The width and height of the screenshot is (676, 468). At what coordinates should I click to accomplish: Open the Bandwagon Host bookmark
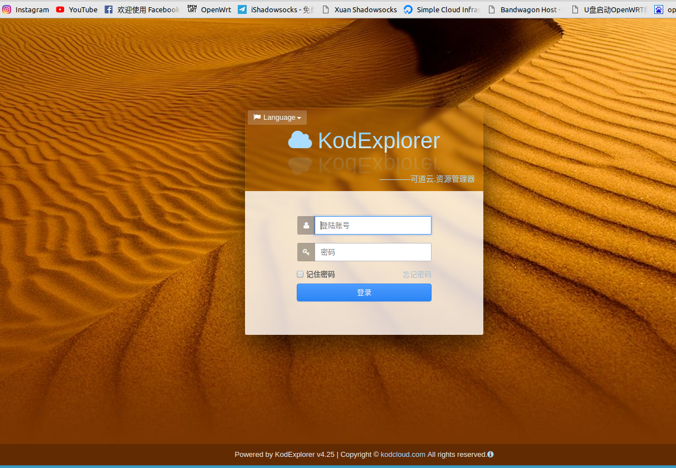526,9
